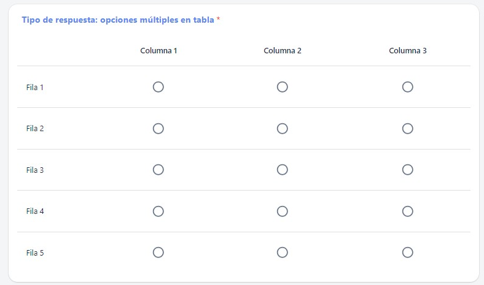Pick Columna 2 in Fila 2
Viewport: 484px width, 285px height.
click(x=283, y=128)
